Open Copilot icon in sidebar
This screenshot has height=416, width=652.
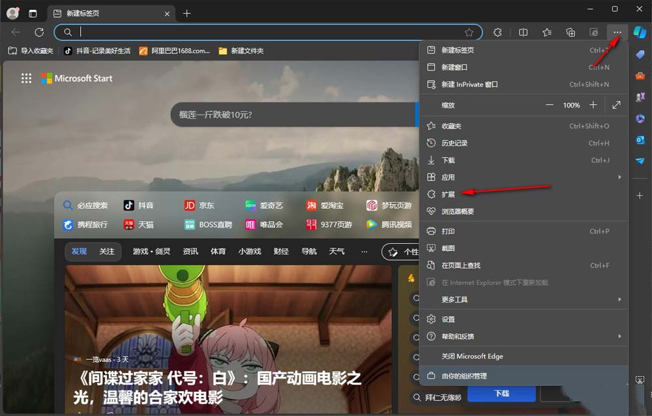[640, 32]
